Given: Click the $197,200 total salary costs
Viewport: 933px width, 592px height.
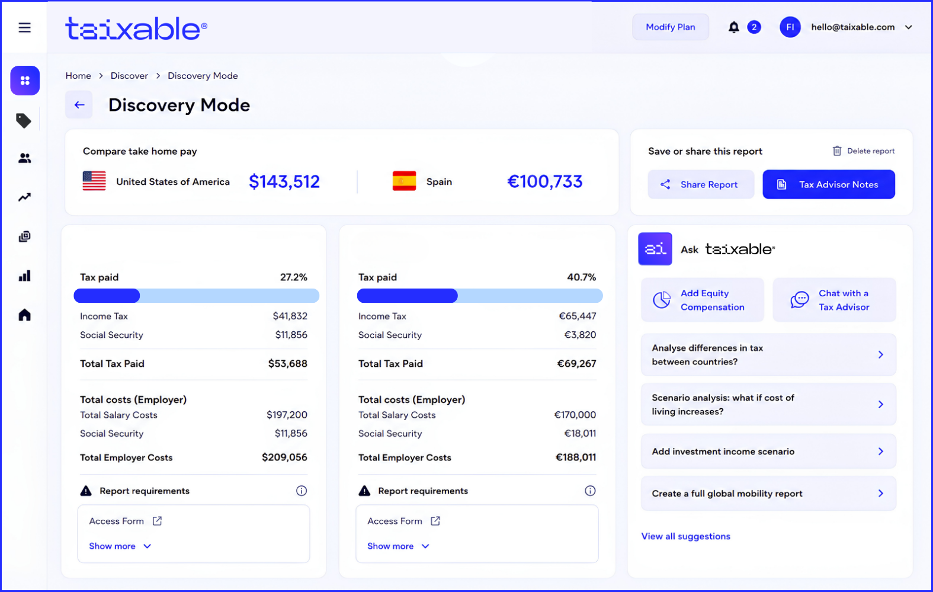Looking at the screenshot, I should 287,415.
